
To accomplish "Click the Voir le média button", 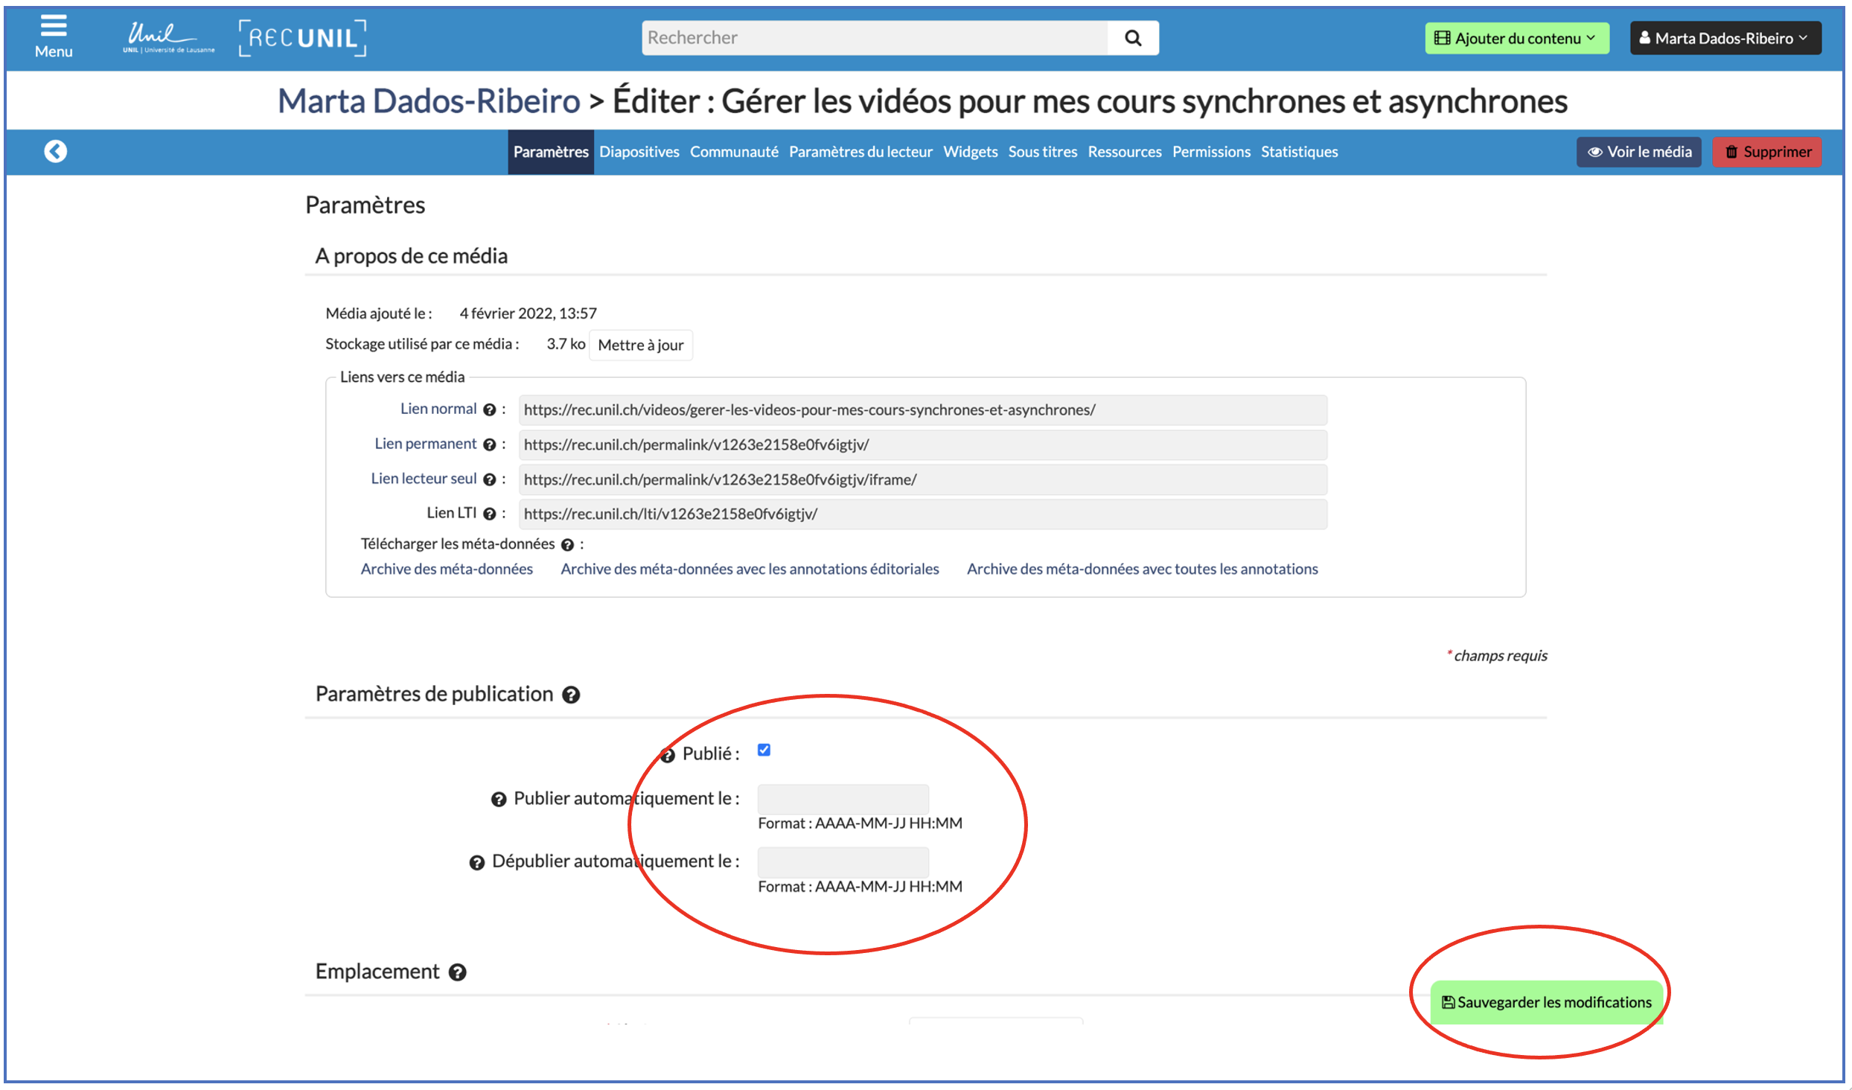I will [1638, 152].
